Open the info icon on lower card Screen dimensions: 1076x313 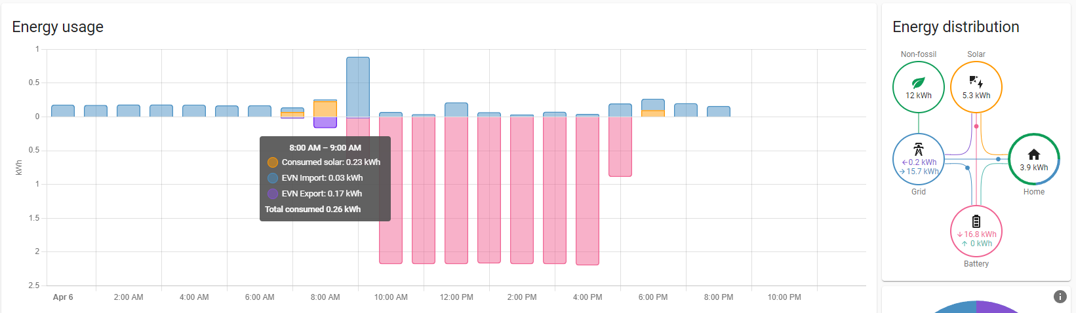pos(1060,297)
